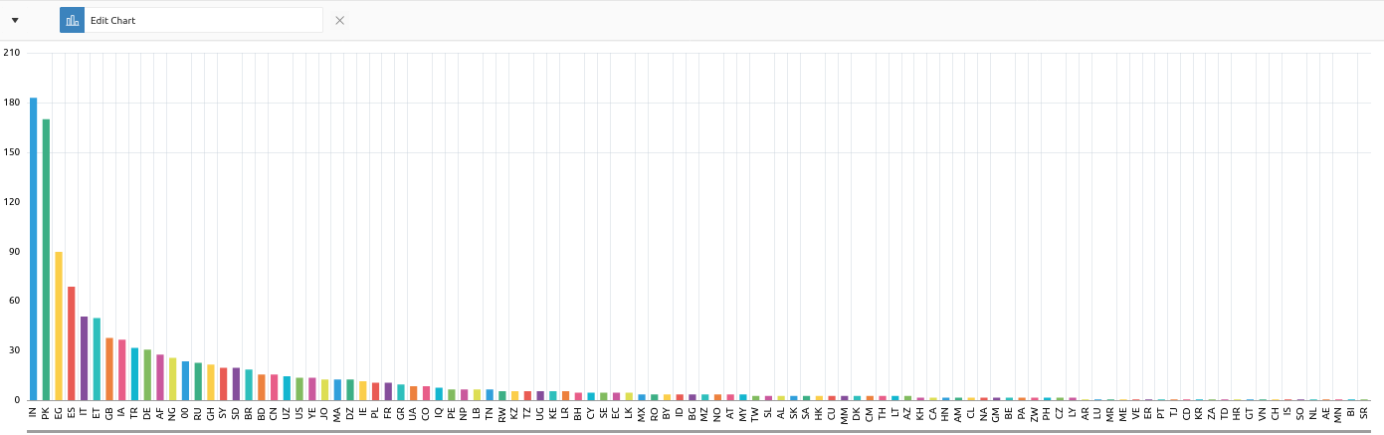
Task: Select the magenta AF bar
Action: point(160,377)
